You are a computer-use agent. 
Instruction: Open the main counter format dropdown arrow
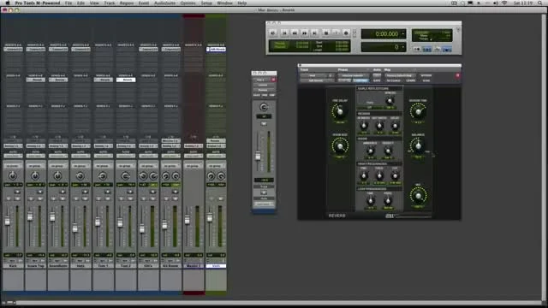(403, 34)
